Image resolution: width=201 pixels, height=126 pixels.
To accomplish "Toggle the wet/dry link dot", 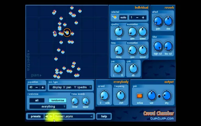I will 159,96.
